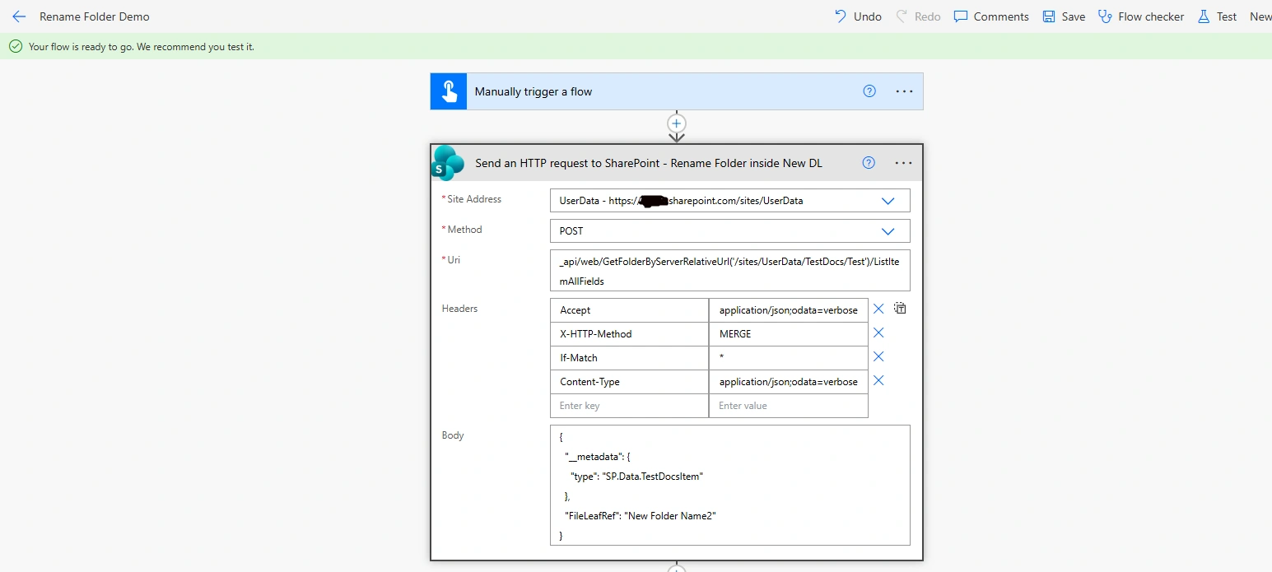
Task: Open more options for SharePoint HTTP action
Action: coord(903,163)
